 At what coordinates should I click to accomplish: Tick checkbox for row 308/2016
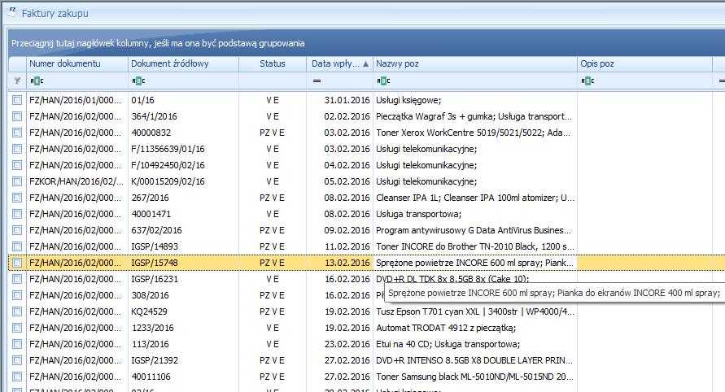(x=17, y=295)
